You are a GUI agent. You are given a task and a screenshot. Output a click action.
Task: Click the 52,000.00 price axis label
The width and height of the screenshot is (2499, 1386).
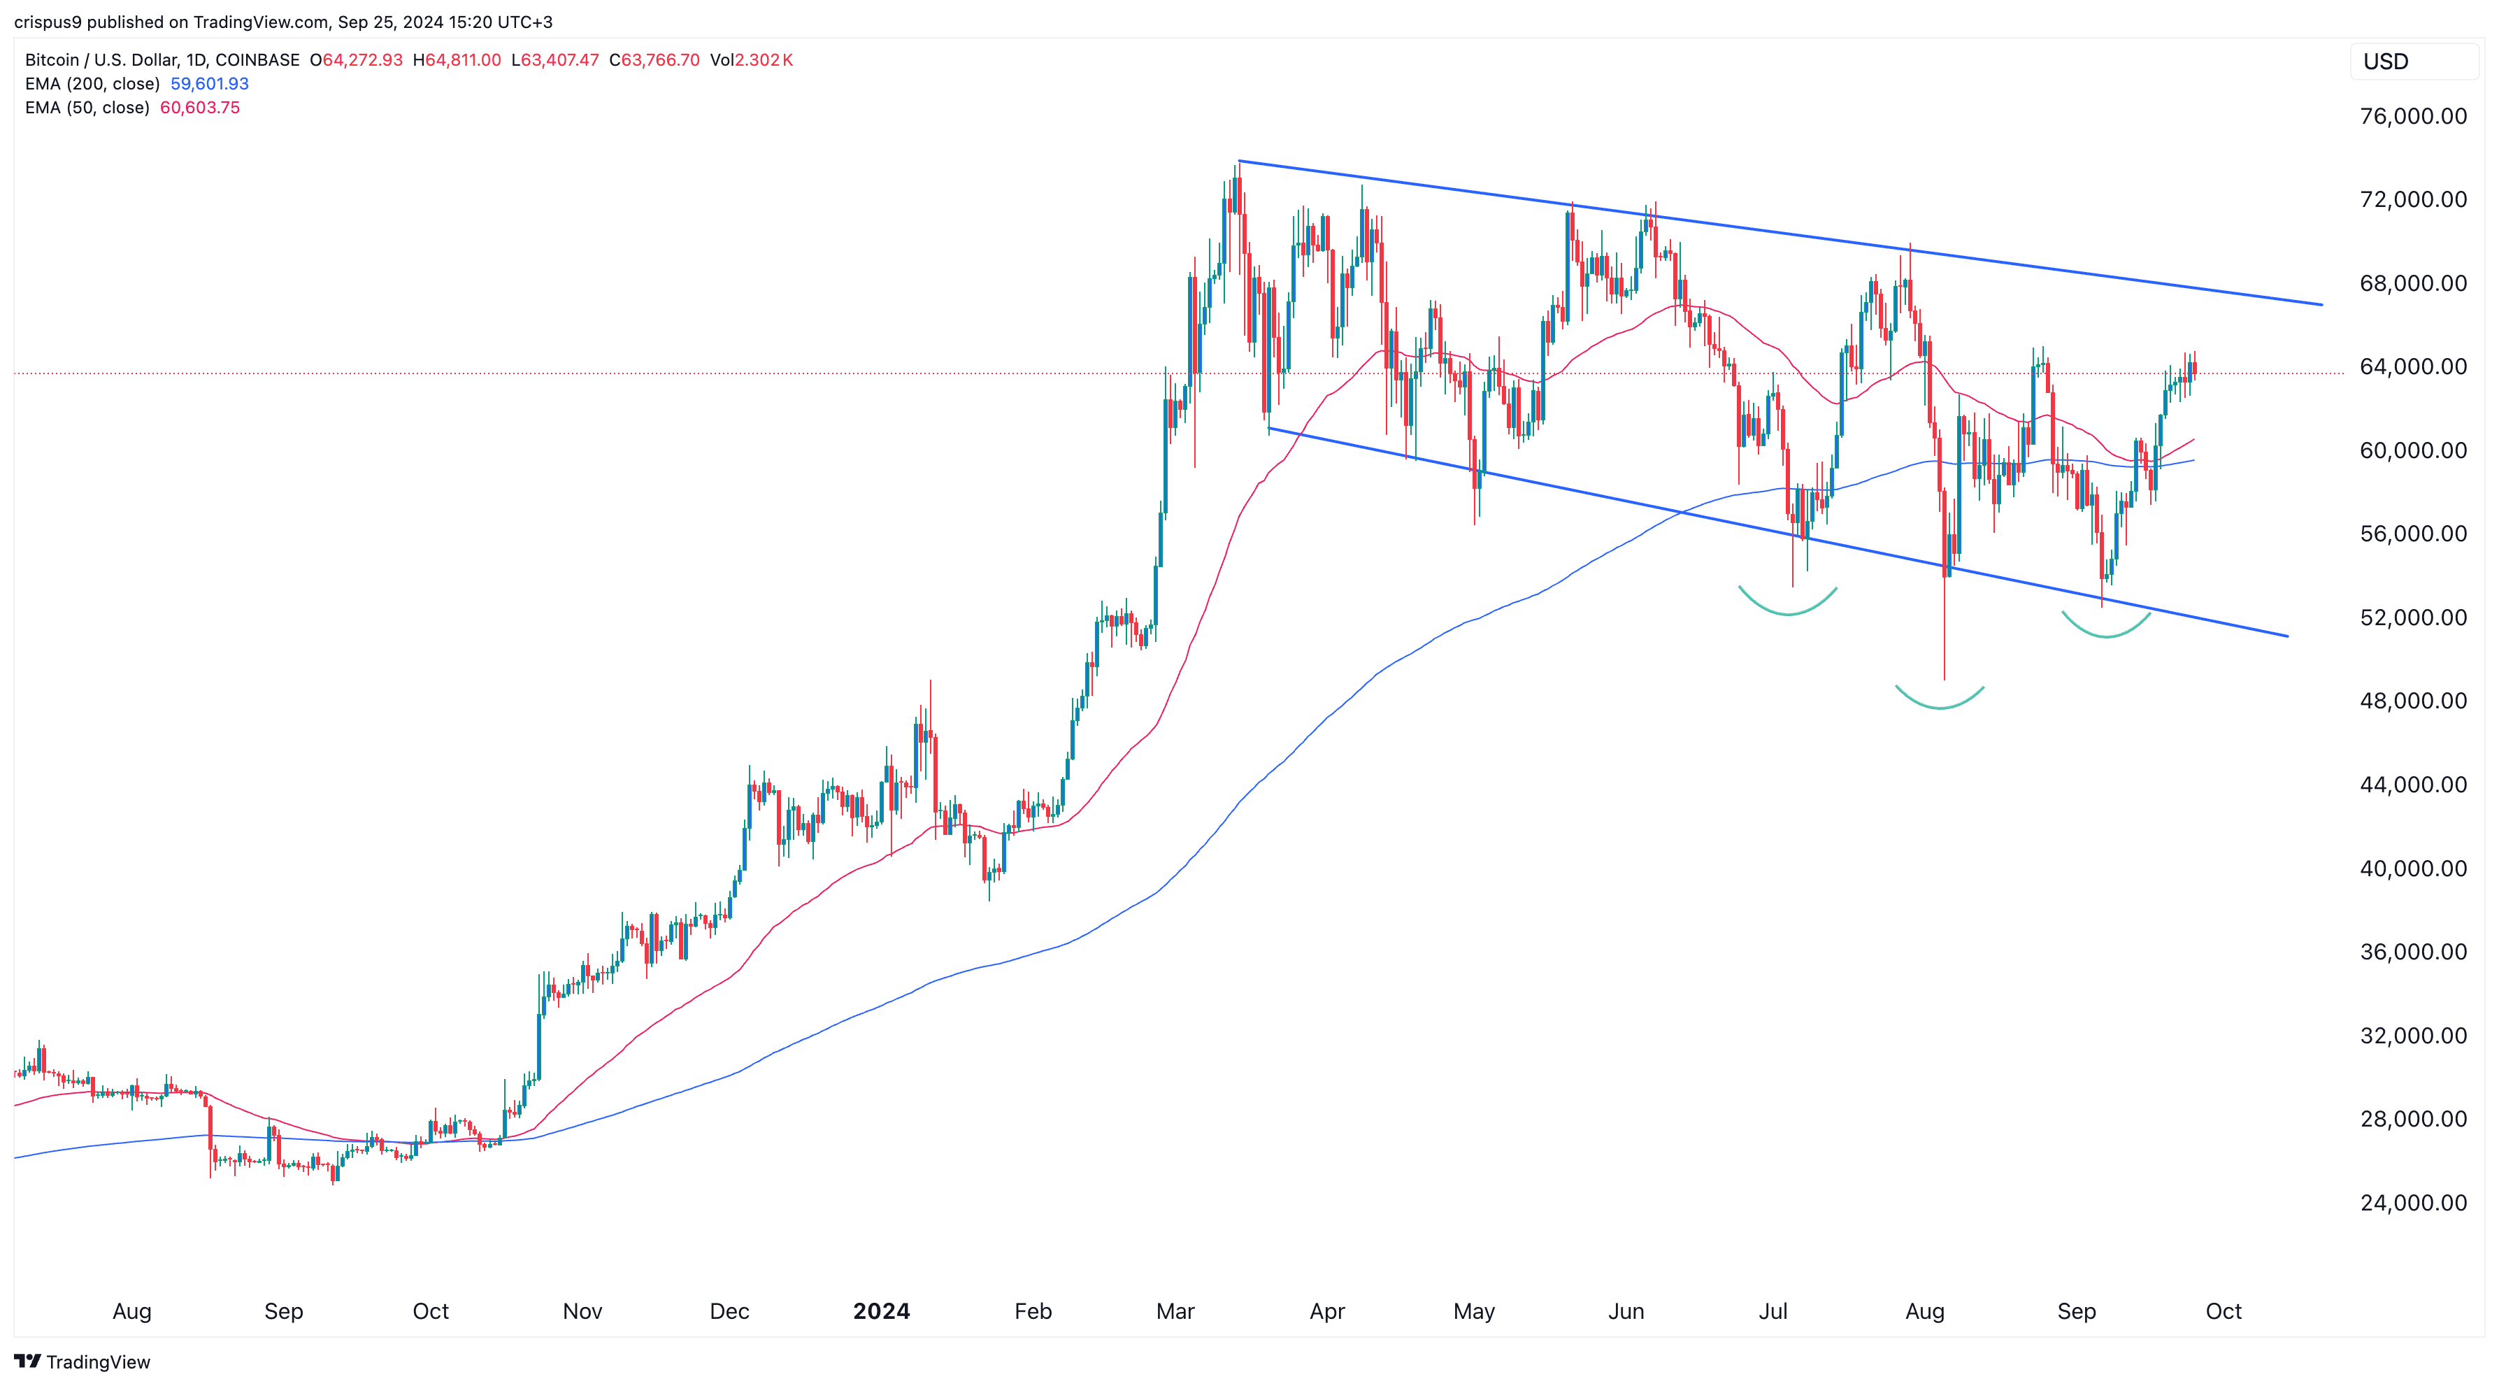point(2413,618)
